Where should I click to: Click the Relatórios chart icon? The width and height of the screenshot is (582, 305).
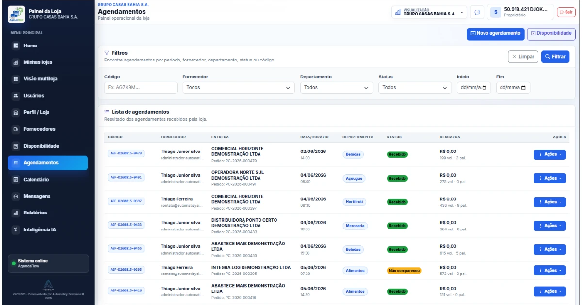[16, 213]
